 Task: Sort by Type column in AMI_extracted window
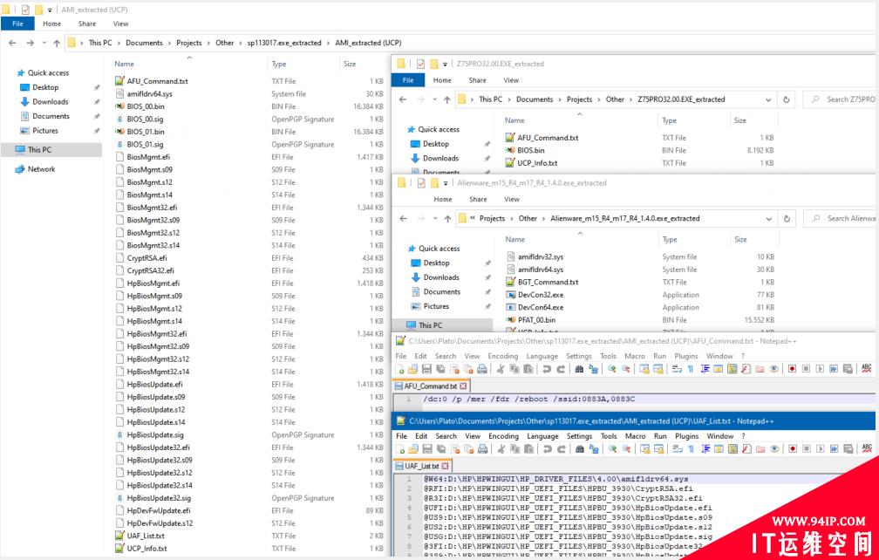coord(279,64)
